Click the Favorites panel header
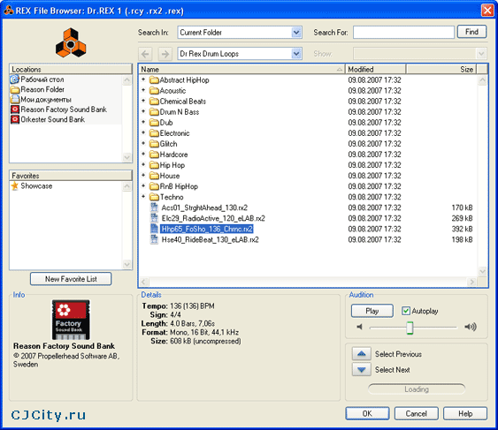Viewport: 498px width, 430px height. [x=71, y=176]
